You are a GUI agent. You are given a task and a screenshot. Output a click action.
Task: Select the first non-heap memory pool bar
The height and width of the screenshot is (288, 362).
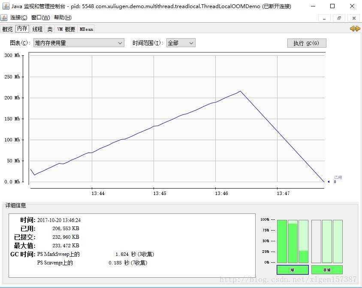pyautogui.click(x=316, y=241)
